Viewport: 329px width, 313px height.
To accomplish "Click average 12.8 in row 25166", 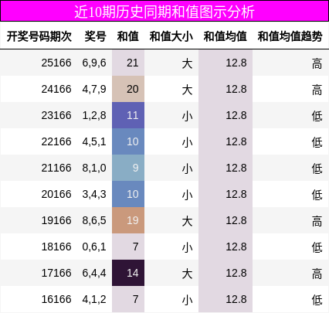I will (236, 63).
